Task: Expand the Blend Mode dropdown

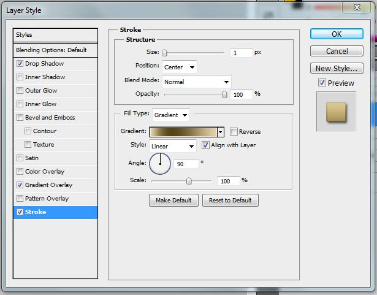Action: (x=196, y=82)
